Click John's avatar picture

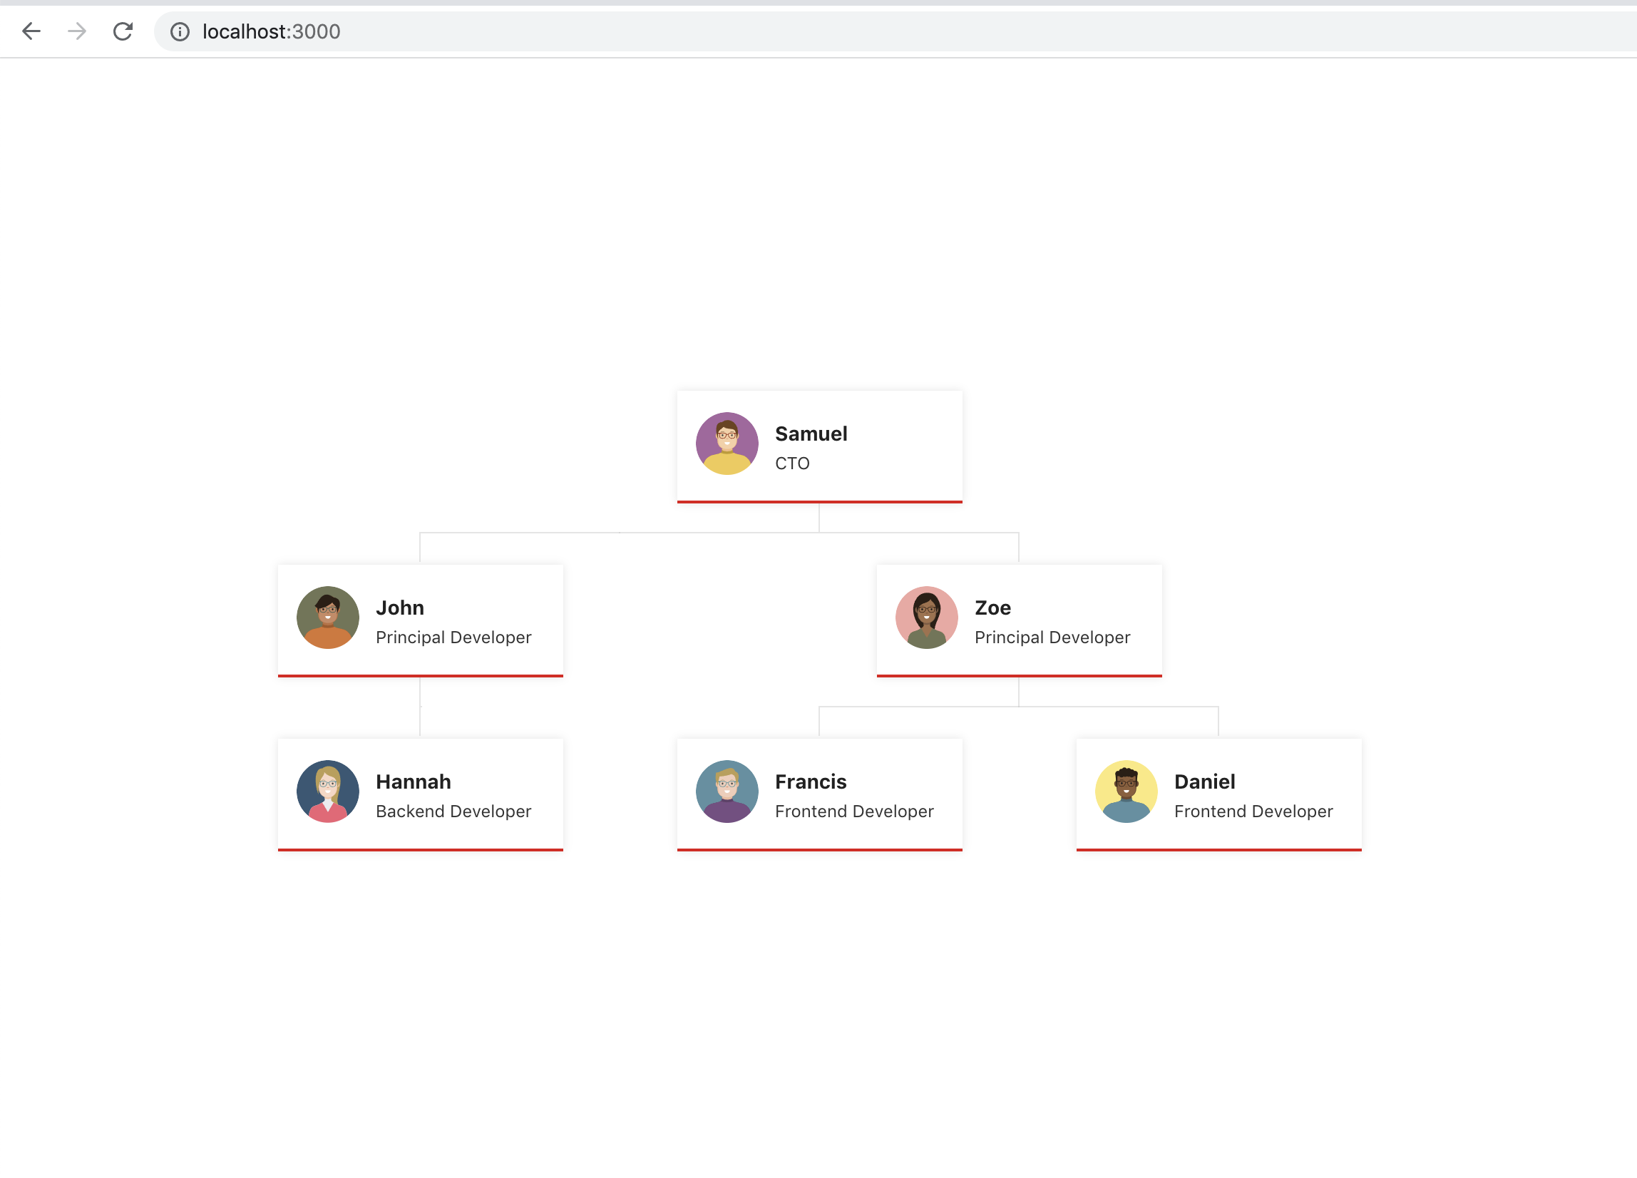tap(328, 617)
